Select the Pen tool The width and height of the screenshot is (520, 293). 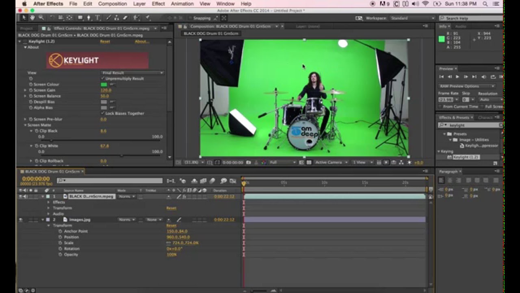click(89, 18)
